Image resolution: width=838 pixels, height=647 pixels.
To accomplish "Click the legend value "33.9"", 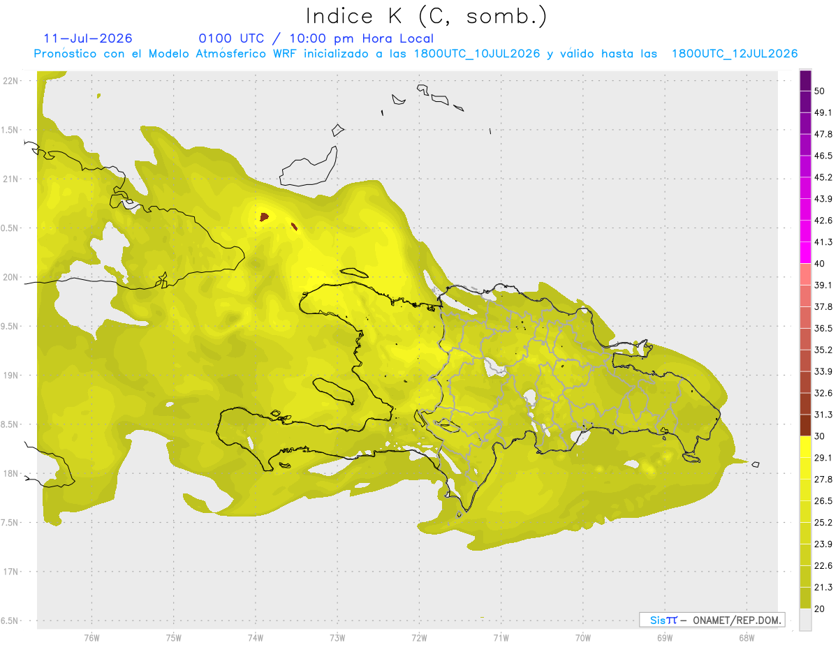I will tap(823, 371).
